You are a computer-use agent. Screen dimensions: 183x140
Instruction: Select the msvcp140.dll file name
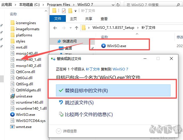pos(27,54)
